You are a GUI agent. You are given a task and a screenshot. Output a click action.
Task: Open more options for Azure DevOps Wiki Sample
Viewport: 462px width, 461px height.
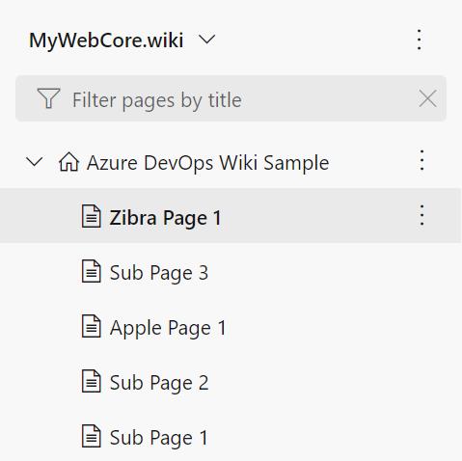pos(421,160)
